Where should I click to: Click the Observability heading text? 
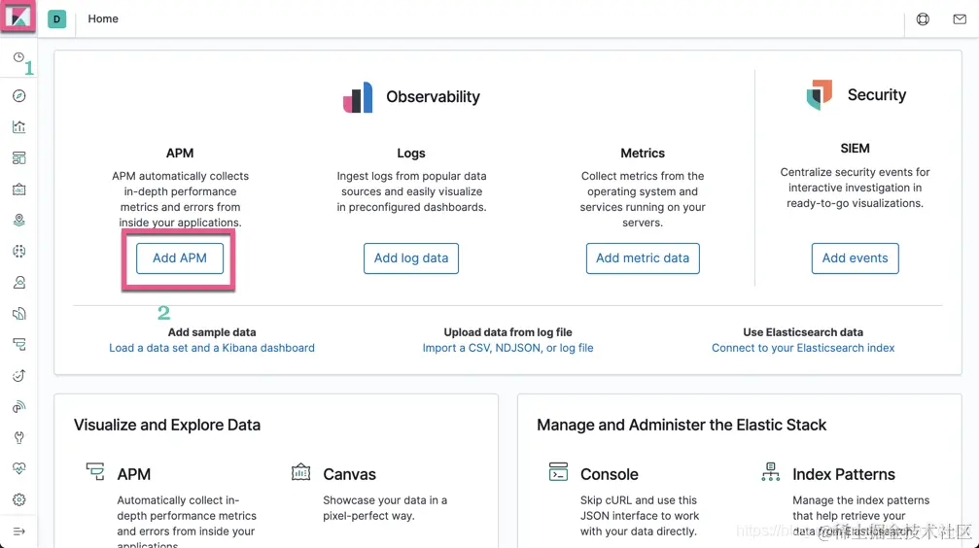click(x=433, y=97)
